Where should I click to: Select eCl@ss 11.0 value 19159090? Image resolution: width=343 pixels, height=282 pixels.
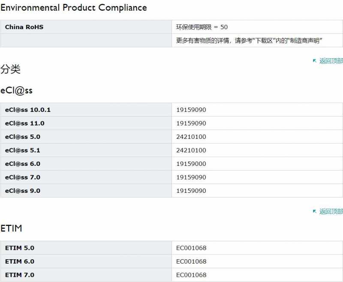pos(191,123)
